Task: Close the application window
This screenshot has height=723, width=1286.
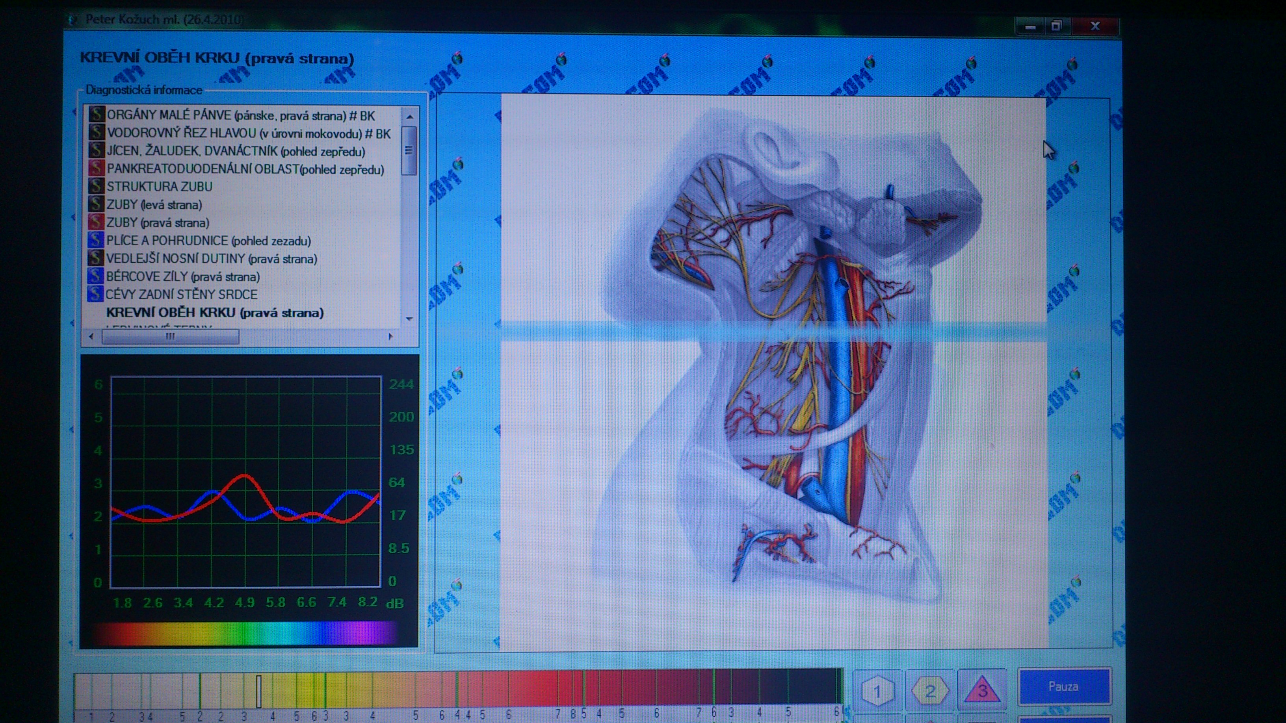Action: [1095, 26]
